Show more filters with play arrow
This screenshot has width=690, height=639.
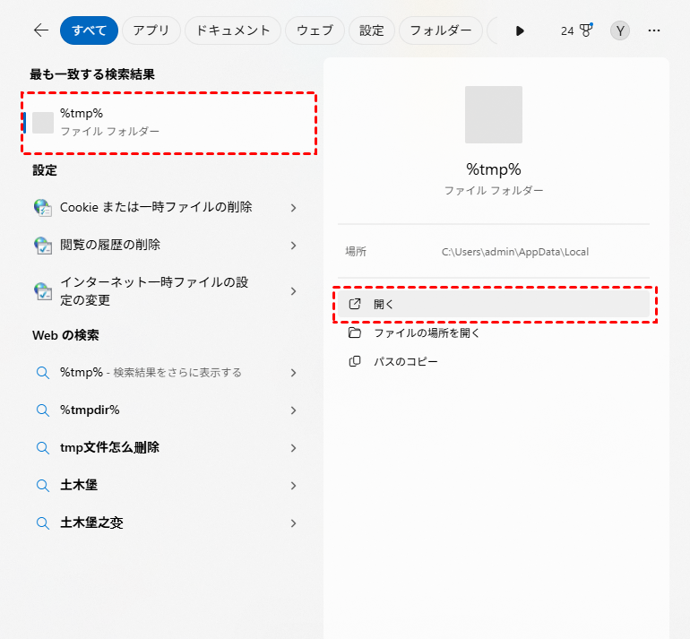(520, 30)
